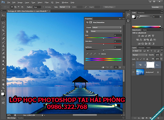Toggle lock all padlock in Layers

147,59
